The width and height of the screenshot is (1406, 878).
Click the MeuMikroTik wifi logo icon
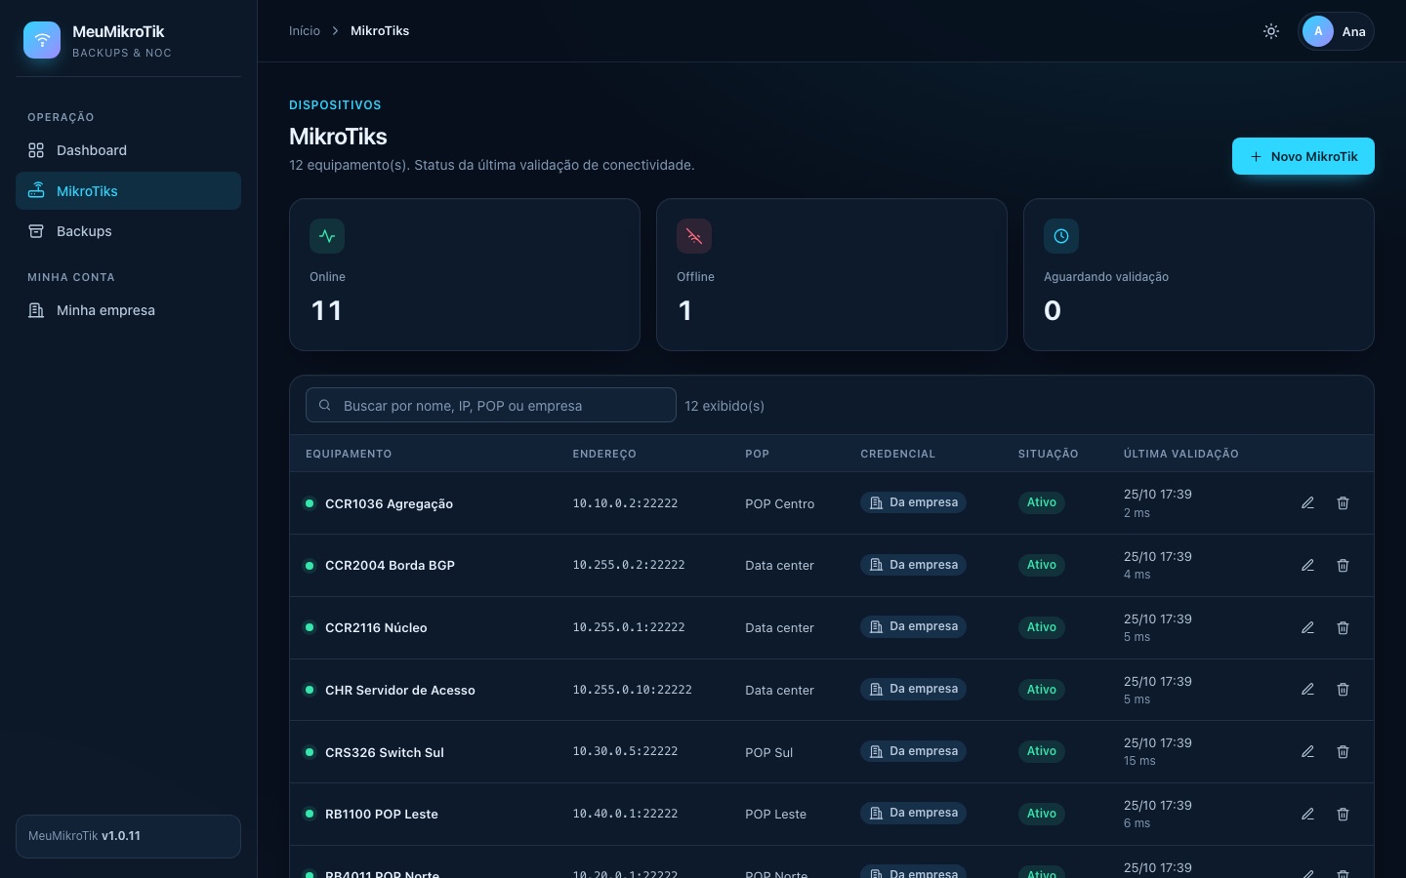coord(42,40)
